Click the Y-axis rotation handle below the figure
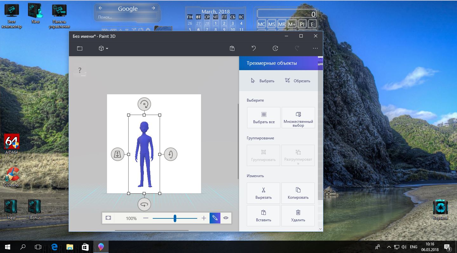This screenshot has height=253, width=457. tap(144, 205)
